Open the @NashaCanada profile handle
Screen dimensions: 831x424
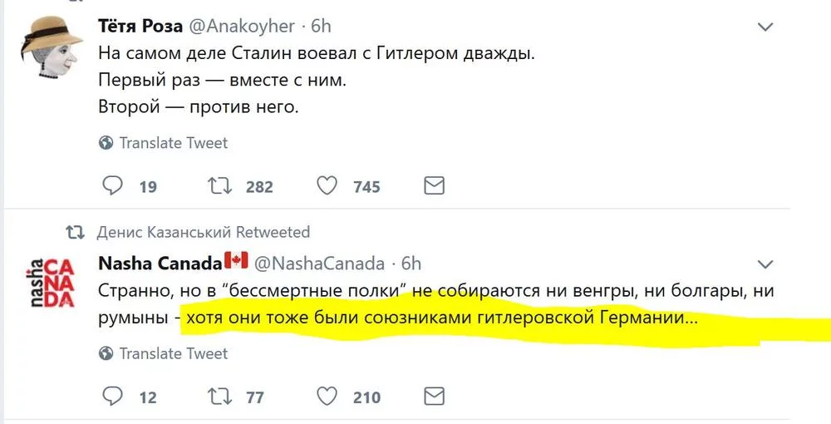point(318,264)
